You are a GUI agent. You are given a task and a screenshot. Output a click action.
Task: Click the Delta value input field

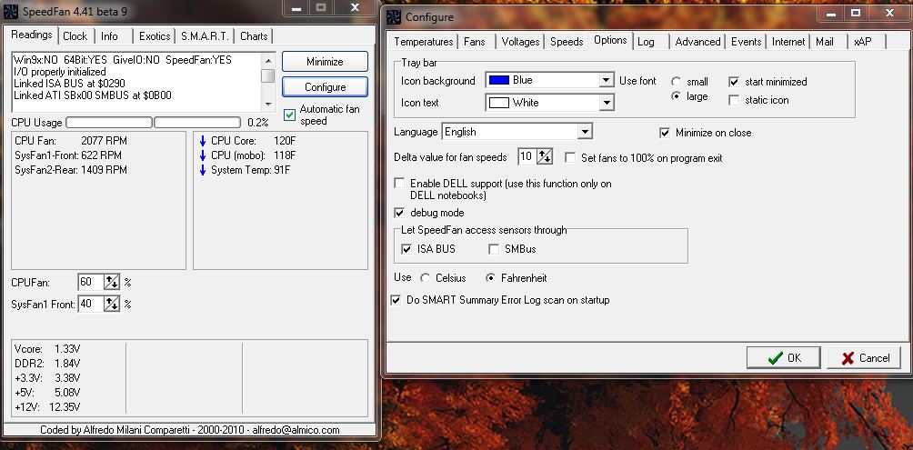[x=527, y=156]
